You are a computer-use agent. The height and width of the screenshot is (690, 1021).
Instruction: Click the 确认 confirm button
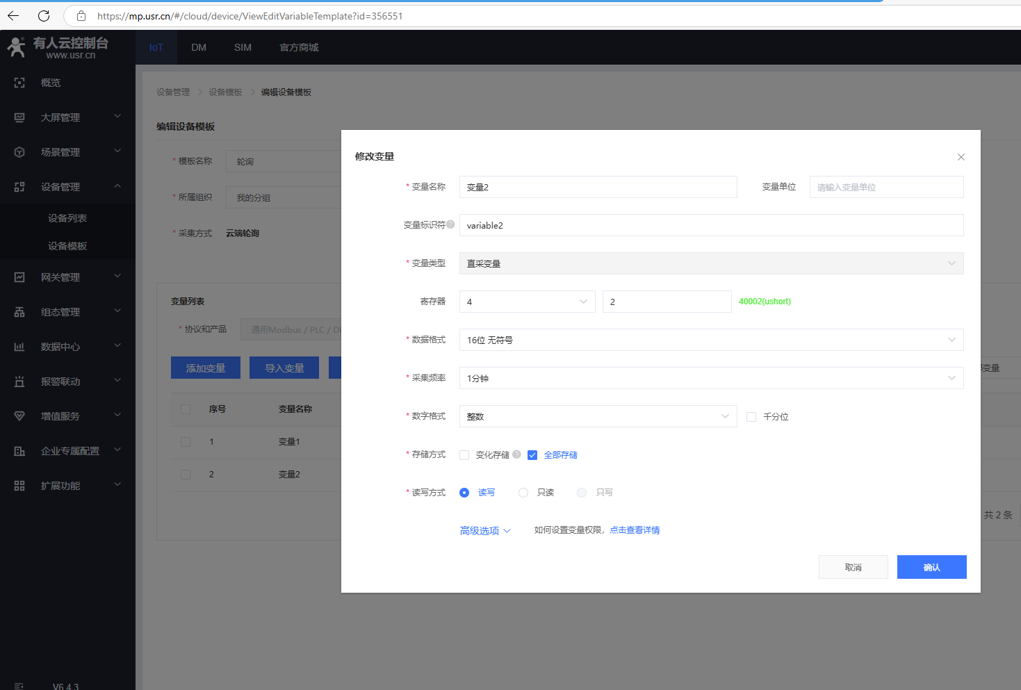(x=931, y=567)
